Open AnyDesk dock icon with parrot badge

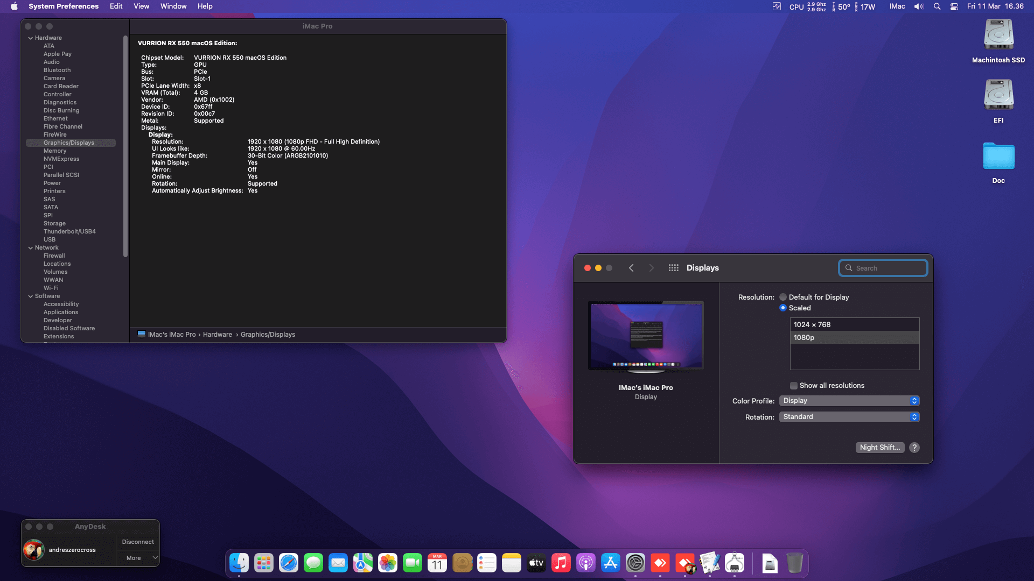click(685, 563)
